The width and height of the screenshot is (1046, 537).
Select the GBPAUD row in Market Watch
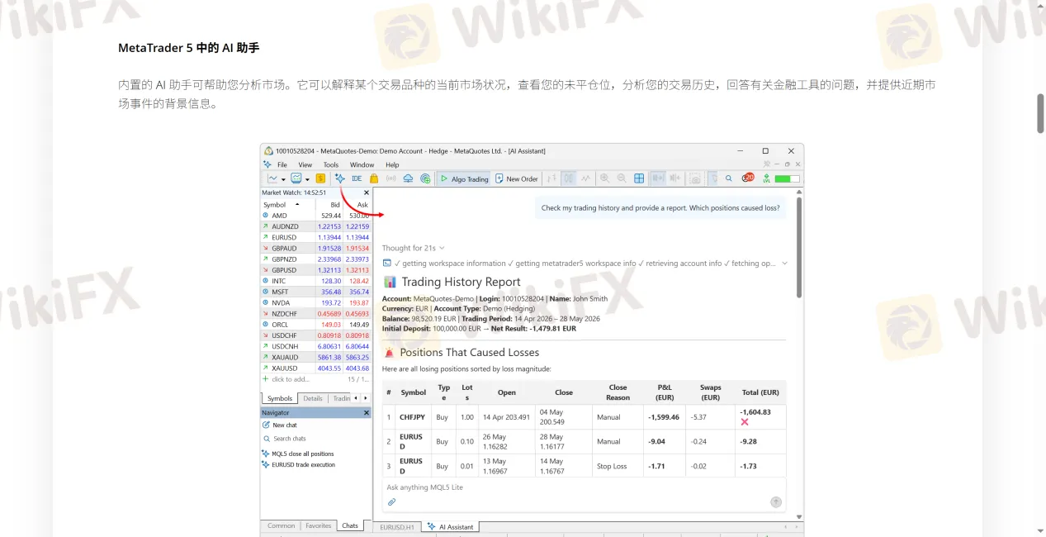(315, 248)
